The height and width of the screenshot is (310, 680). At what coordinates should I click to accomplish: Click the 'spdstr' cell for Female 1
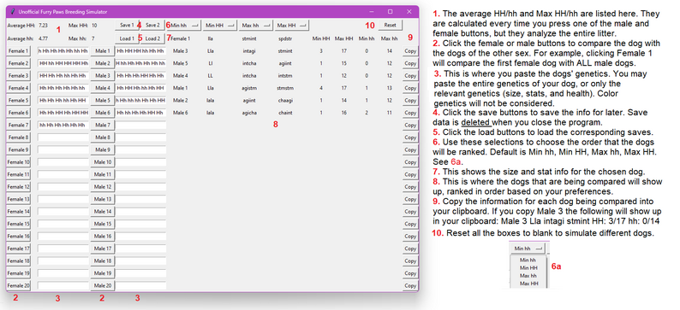(x=284, y=38)
